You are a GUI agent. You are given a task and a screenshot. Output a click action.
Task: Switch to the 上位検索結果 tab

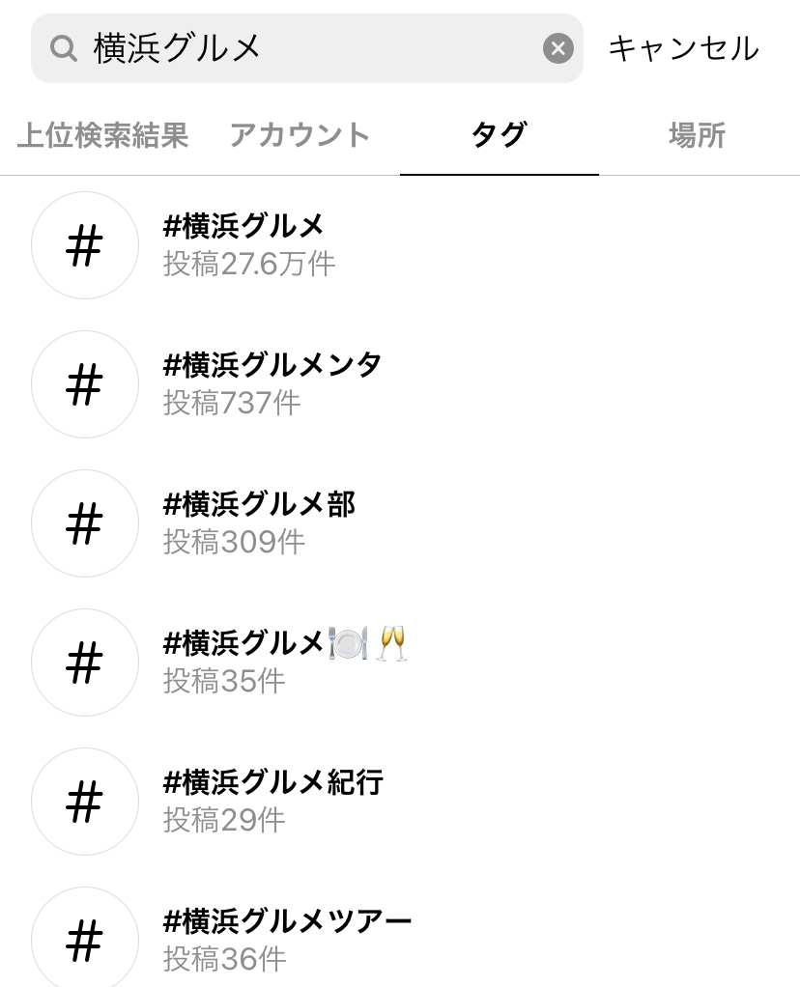point(102,135)
